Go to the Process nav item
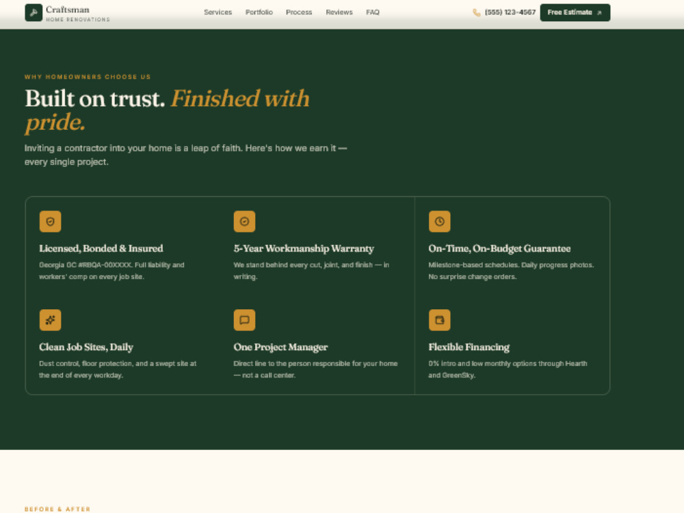The width and height of the screenshot is (684, 513). (299, 12)
